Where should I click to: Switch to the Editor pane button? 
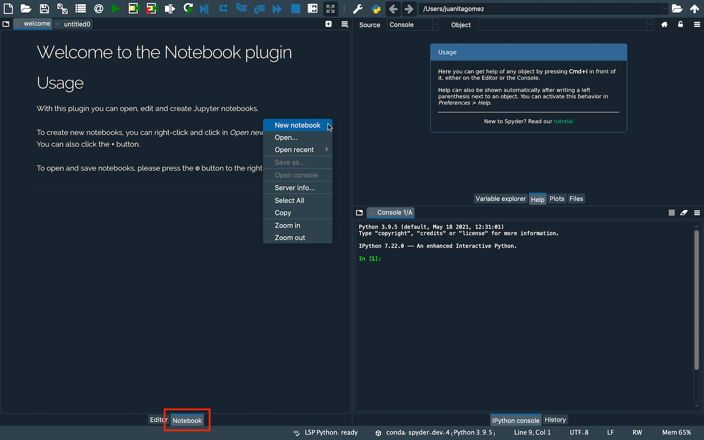(157, 419)
